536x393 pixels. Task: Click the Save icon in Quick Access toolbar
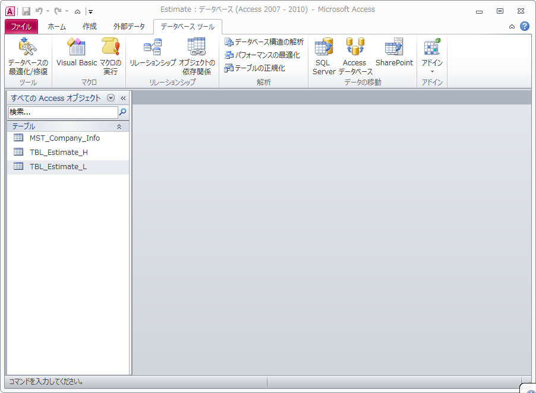point(26,11)
